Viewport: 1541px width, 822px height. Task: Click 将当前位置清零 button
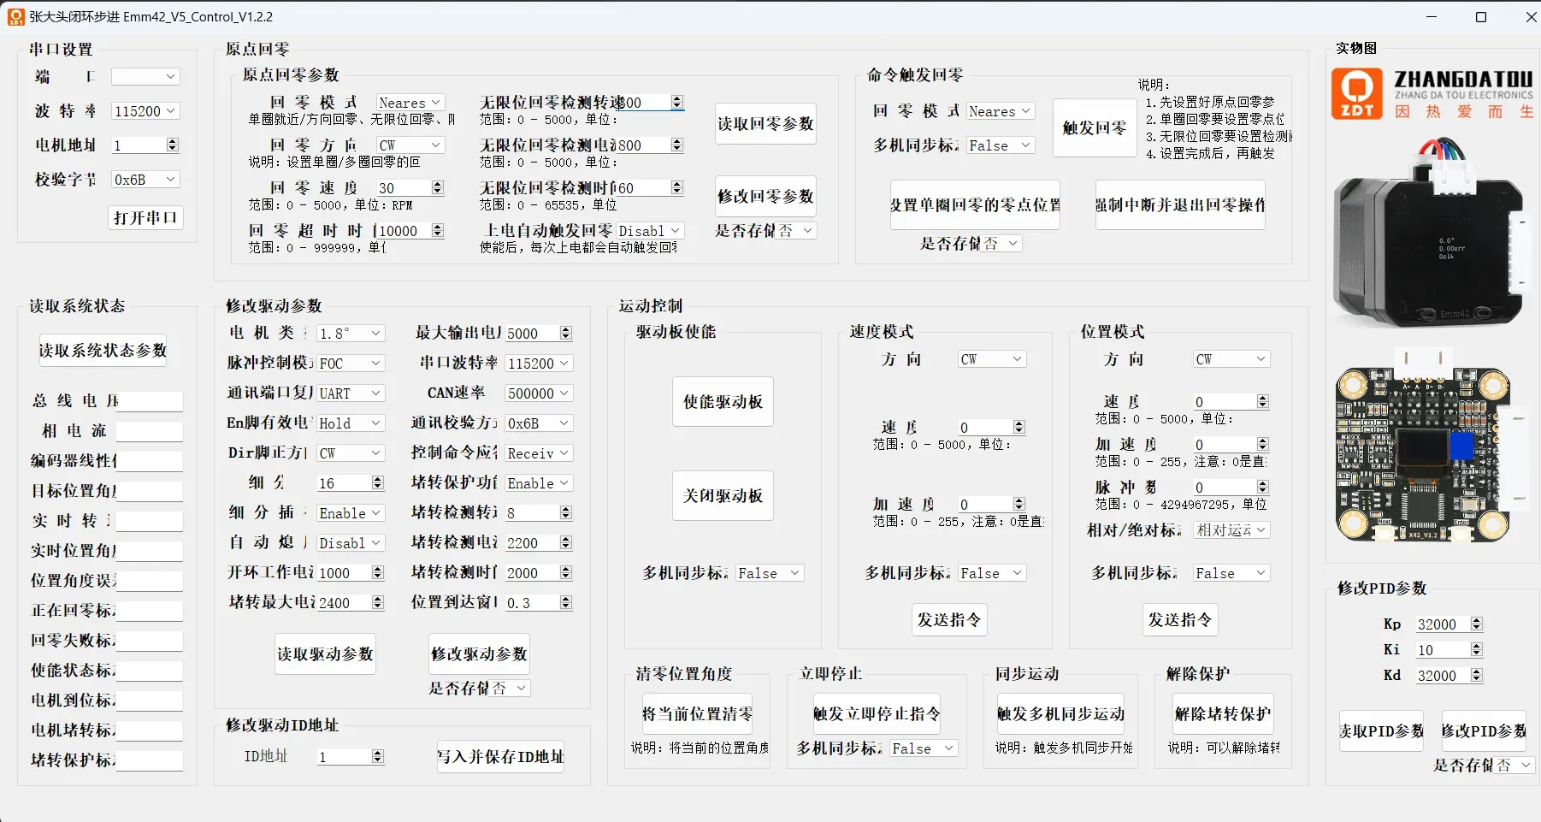coord(697,713)
